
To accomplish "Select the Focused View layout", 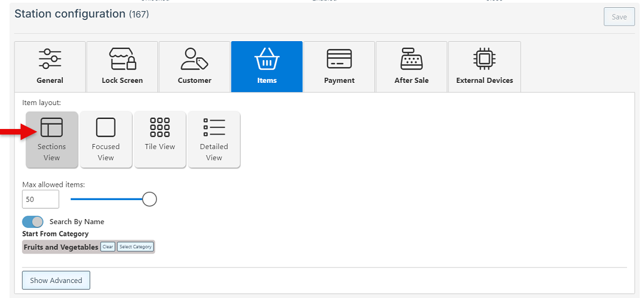I will [106, 139].
